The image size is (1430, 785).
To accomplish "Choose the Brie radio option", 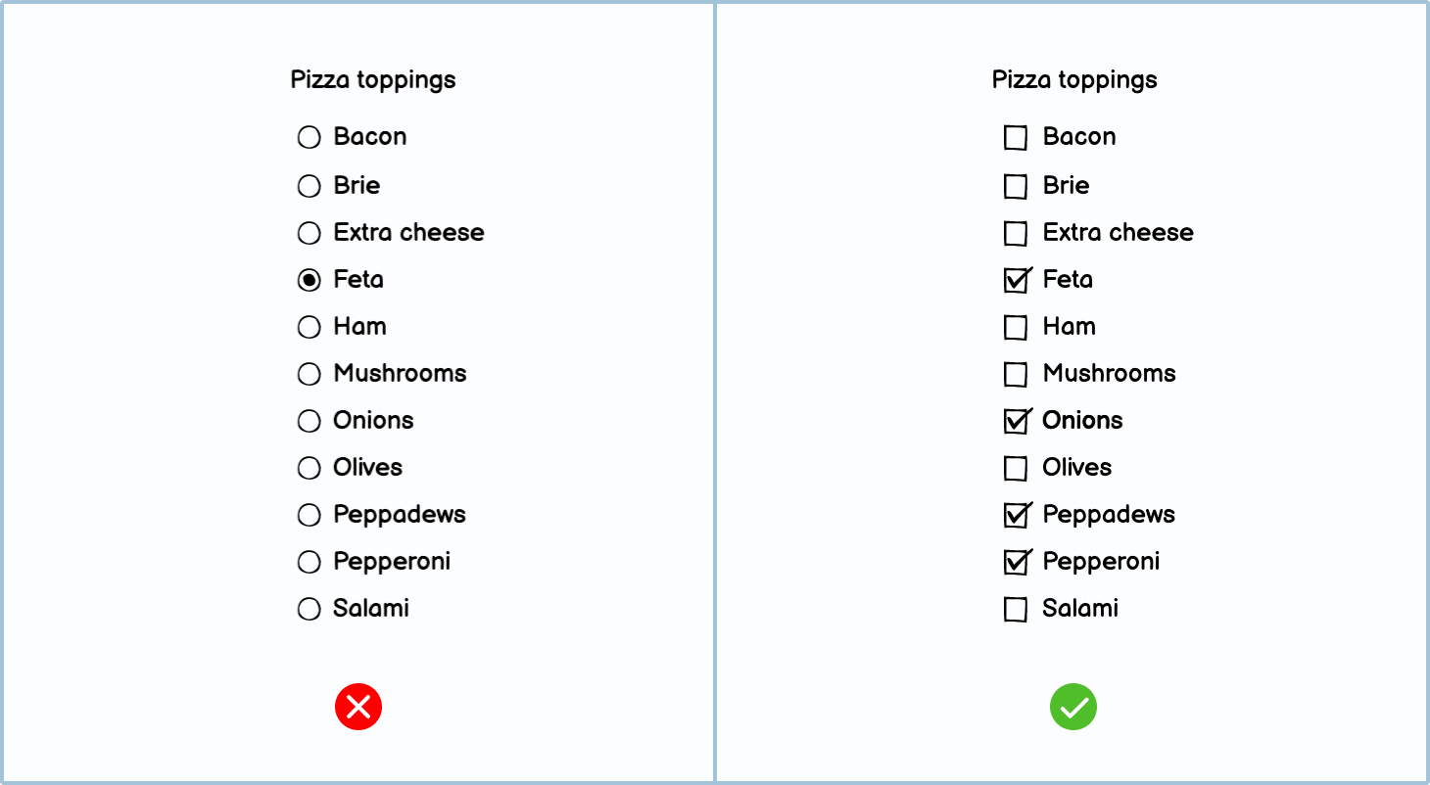I will 310,186.
